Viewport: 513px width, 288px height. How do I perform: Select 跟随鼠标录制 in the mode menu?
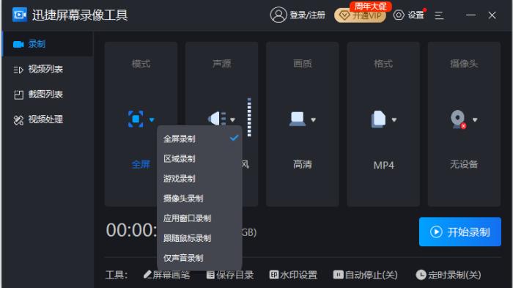tap(199, 238)
